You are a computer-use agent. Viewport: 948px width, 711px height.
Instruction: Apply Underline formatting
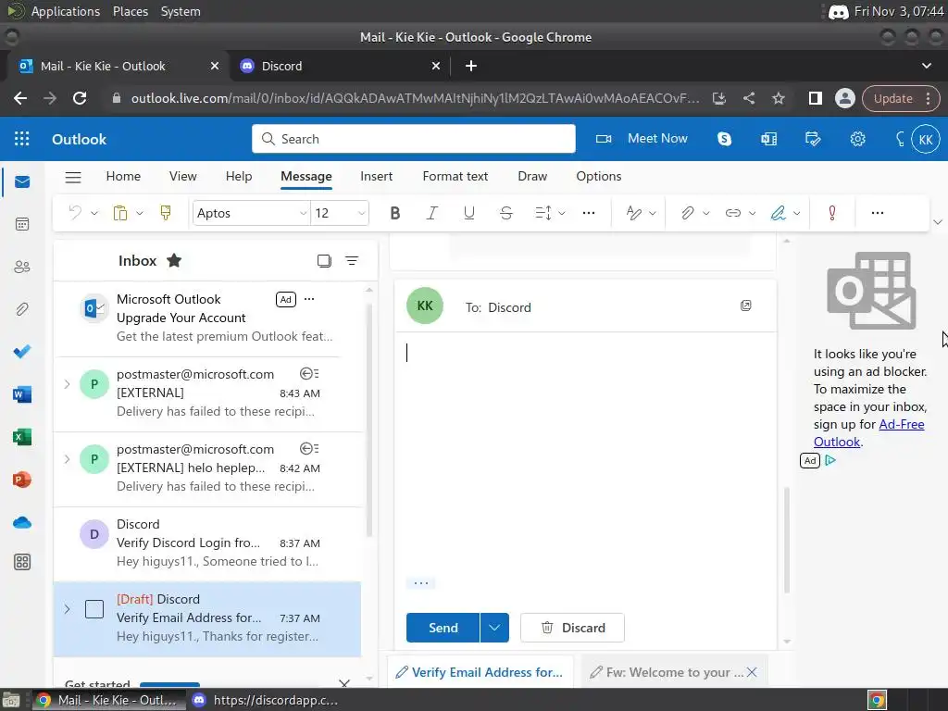point(468,213)
